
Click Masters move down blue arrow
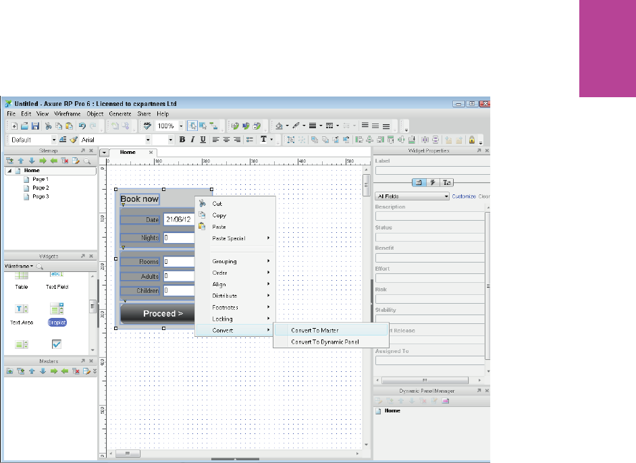tap(43, 371)
